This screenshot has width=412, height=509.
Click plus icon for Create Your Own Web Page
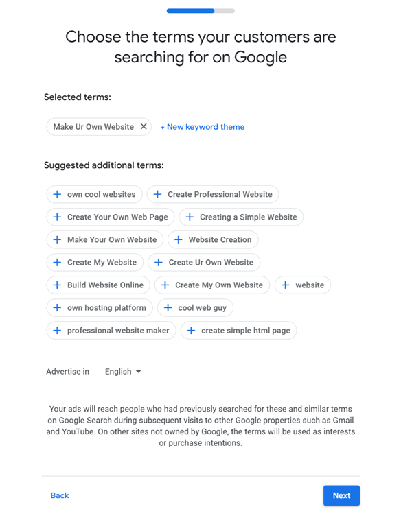[57, 217]
